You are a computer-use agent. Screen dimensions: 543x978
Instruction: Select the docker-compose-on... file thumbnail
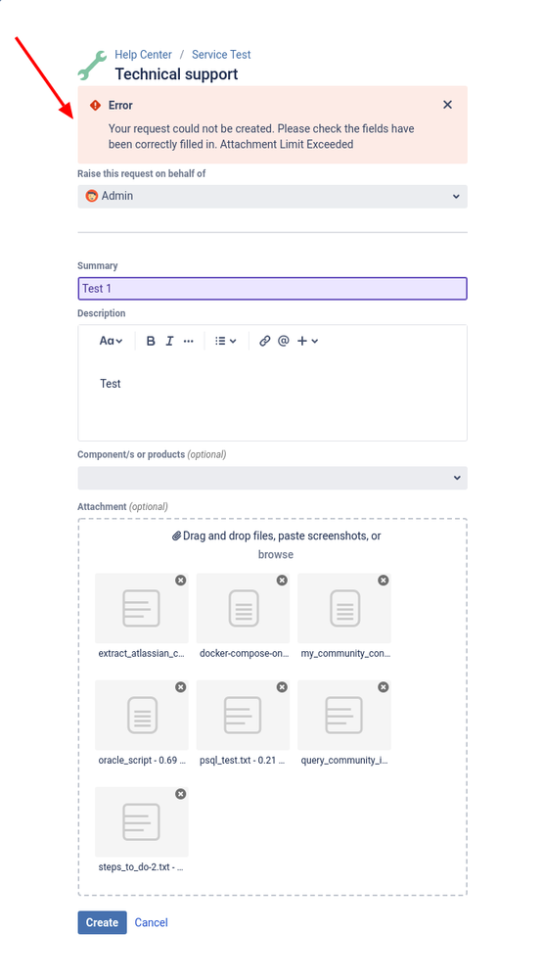(x=244, y=608)
